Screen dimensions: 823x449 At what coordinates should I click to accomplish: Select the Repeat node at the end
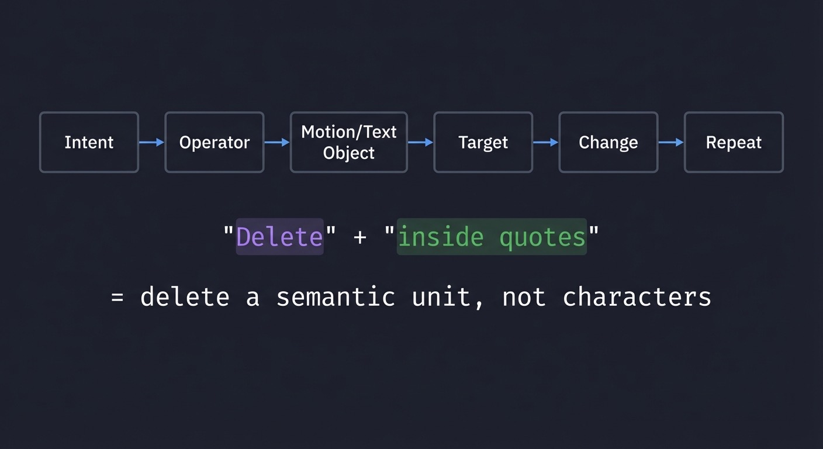pos(734,142)
